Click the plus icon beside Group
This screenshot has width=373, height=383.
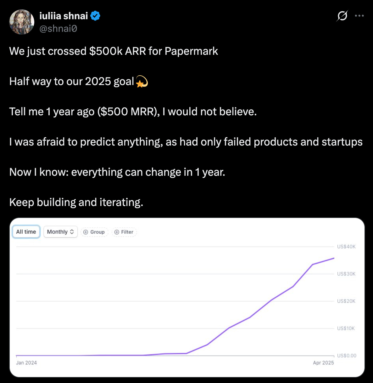tap(86, 232)
